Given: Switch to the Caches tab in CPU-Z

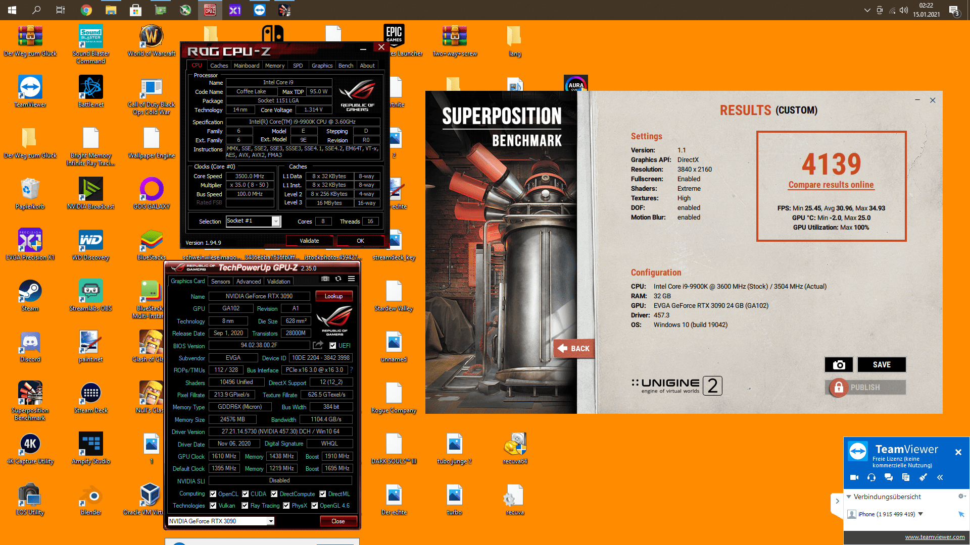Looking at the screenshot, I should coord(219,66).
